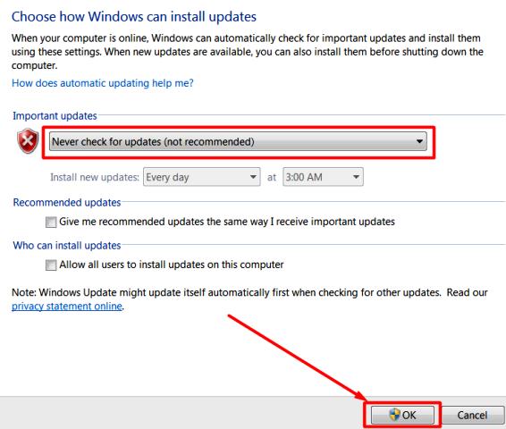Image resolution: width=506 pixels, height=429 pixels.
Task: Open the privacy statement online link
Action: pos(67,306)
